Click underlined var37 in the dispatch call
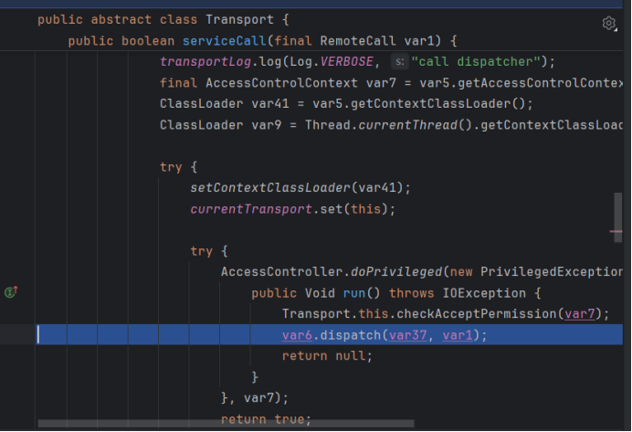 pos(406,335)
